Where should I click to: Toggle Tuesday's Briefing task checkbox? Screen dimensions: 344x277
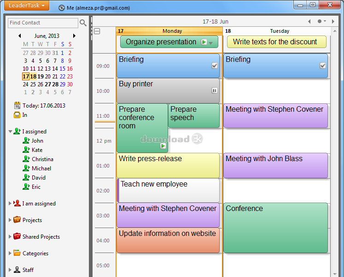pyautogui.click(x=322, y=66)
